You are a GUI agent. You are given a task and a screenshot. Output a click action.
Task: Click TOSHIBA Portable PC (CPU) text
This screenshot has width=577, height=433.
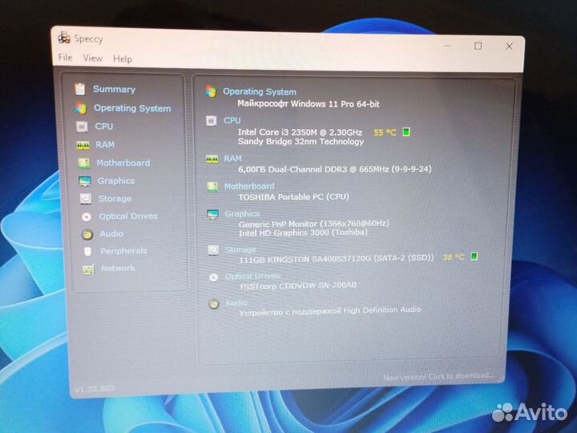coord(293,197)
